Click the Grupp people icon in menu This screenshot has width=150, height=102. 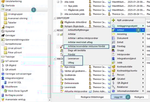click(113, 50)
